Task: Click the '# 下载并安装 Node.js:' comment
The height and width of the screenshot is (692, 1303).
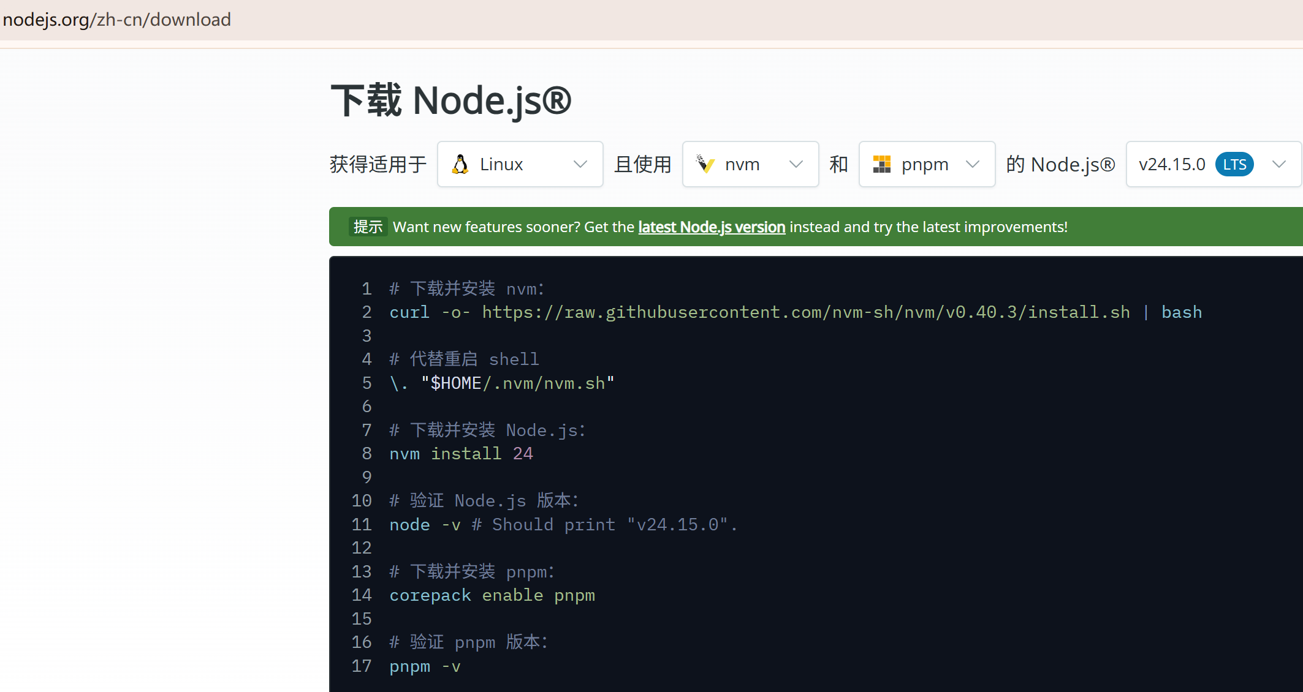Action: [487, 430]
